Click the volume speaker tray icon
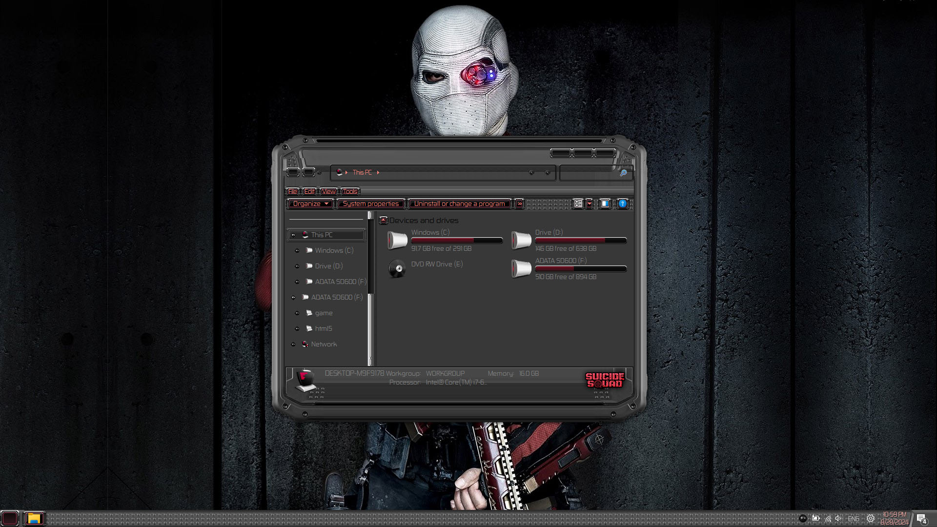This screenshot has height=527, width=937. [x=838, y=519]
